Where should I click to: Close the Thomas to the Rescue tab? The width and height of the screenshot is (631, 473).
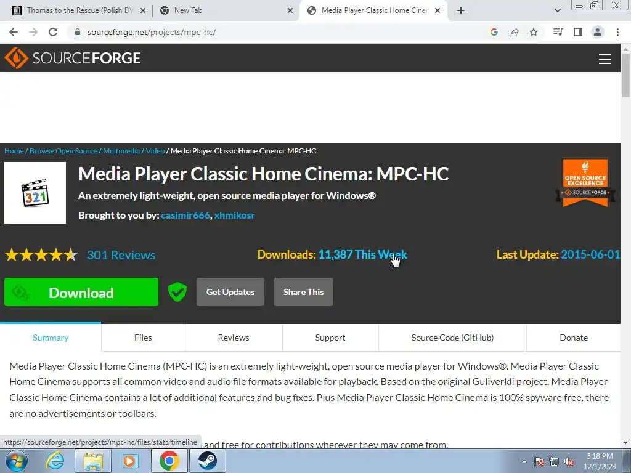coord(143,11)
